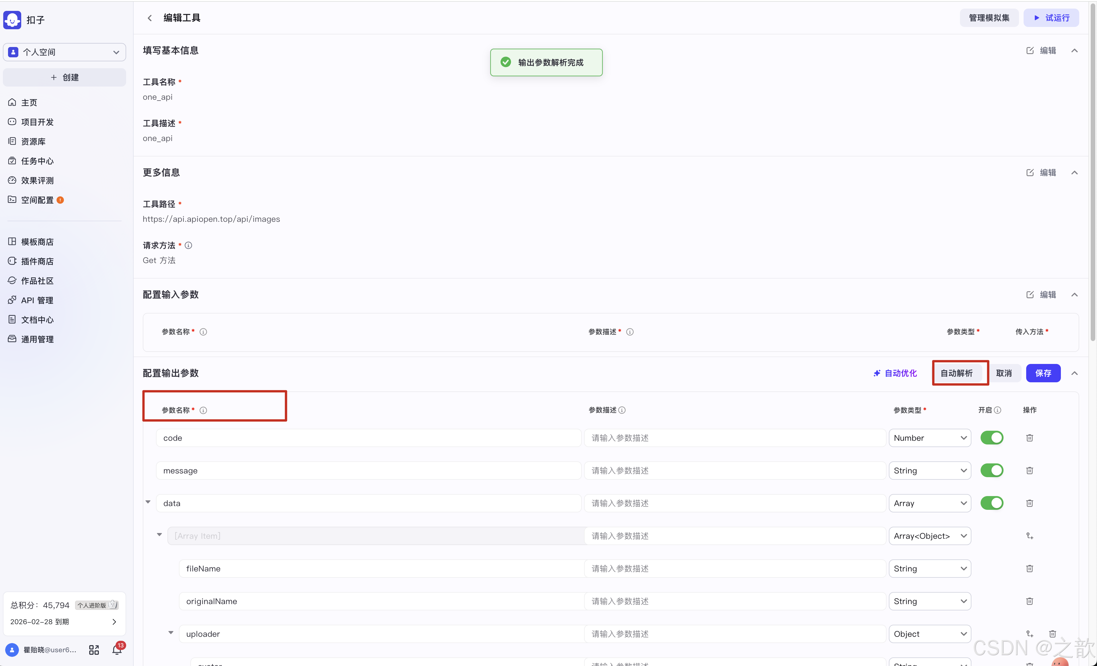Click the description field for fileName

pyautogui.click(x=735, y=569)
